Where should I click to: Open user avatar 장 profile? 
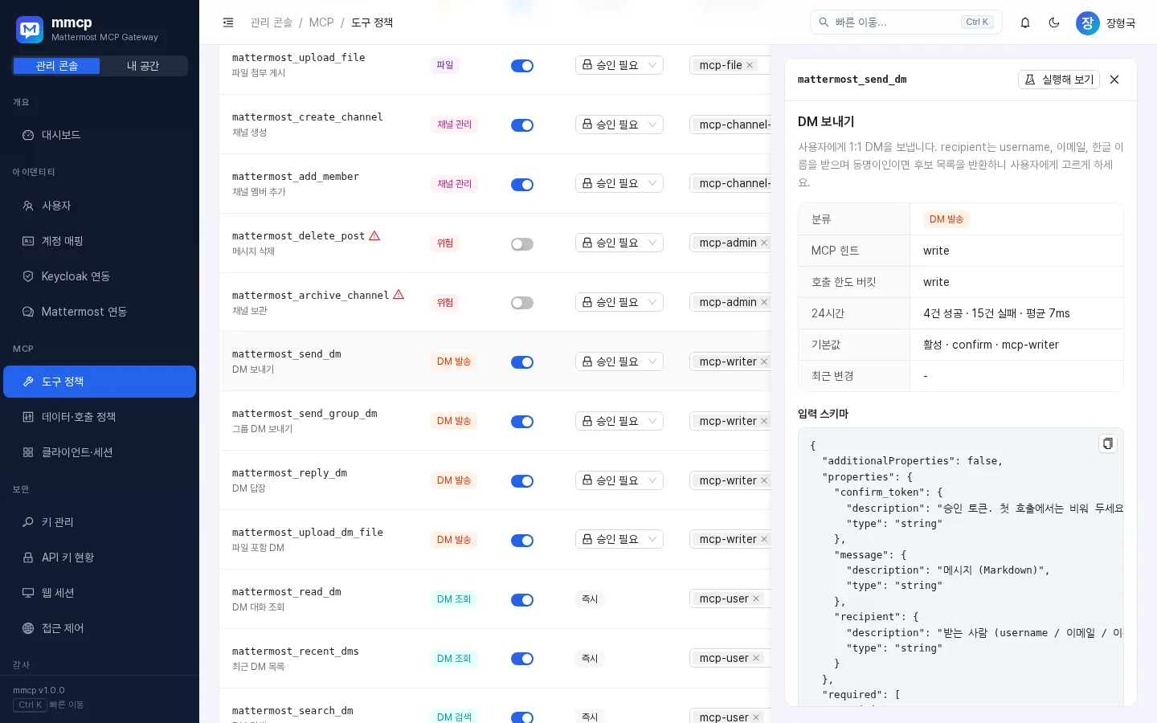tap(1087, 22)
